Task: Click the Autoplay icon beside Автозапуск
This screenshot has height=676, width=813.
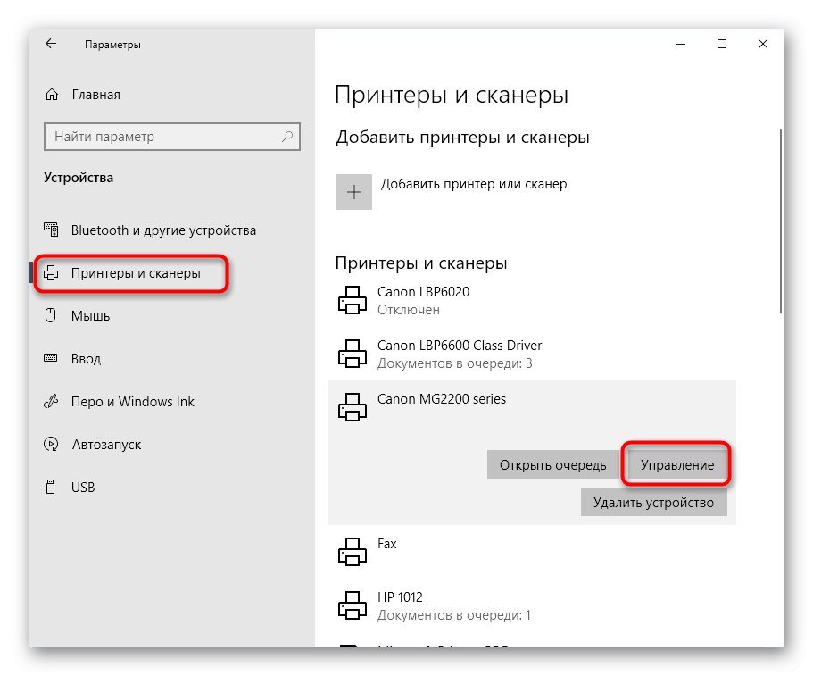Action: pyautogui.click(x=52, y=445)
